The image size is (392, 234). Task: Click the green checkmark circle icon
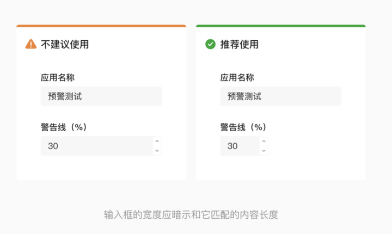point(210,44)
